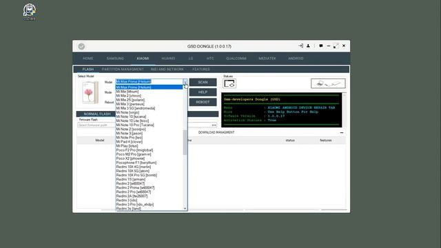Click the status column header
The width and height of the screenshot is (441, 248).
coord(290,141)
